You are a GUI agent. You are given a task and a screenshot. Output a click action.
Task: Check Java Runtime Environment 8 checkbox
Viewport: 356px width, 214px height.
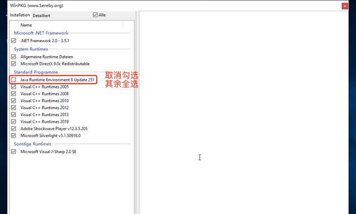click(x=13, y=80)
